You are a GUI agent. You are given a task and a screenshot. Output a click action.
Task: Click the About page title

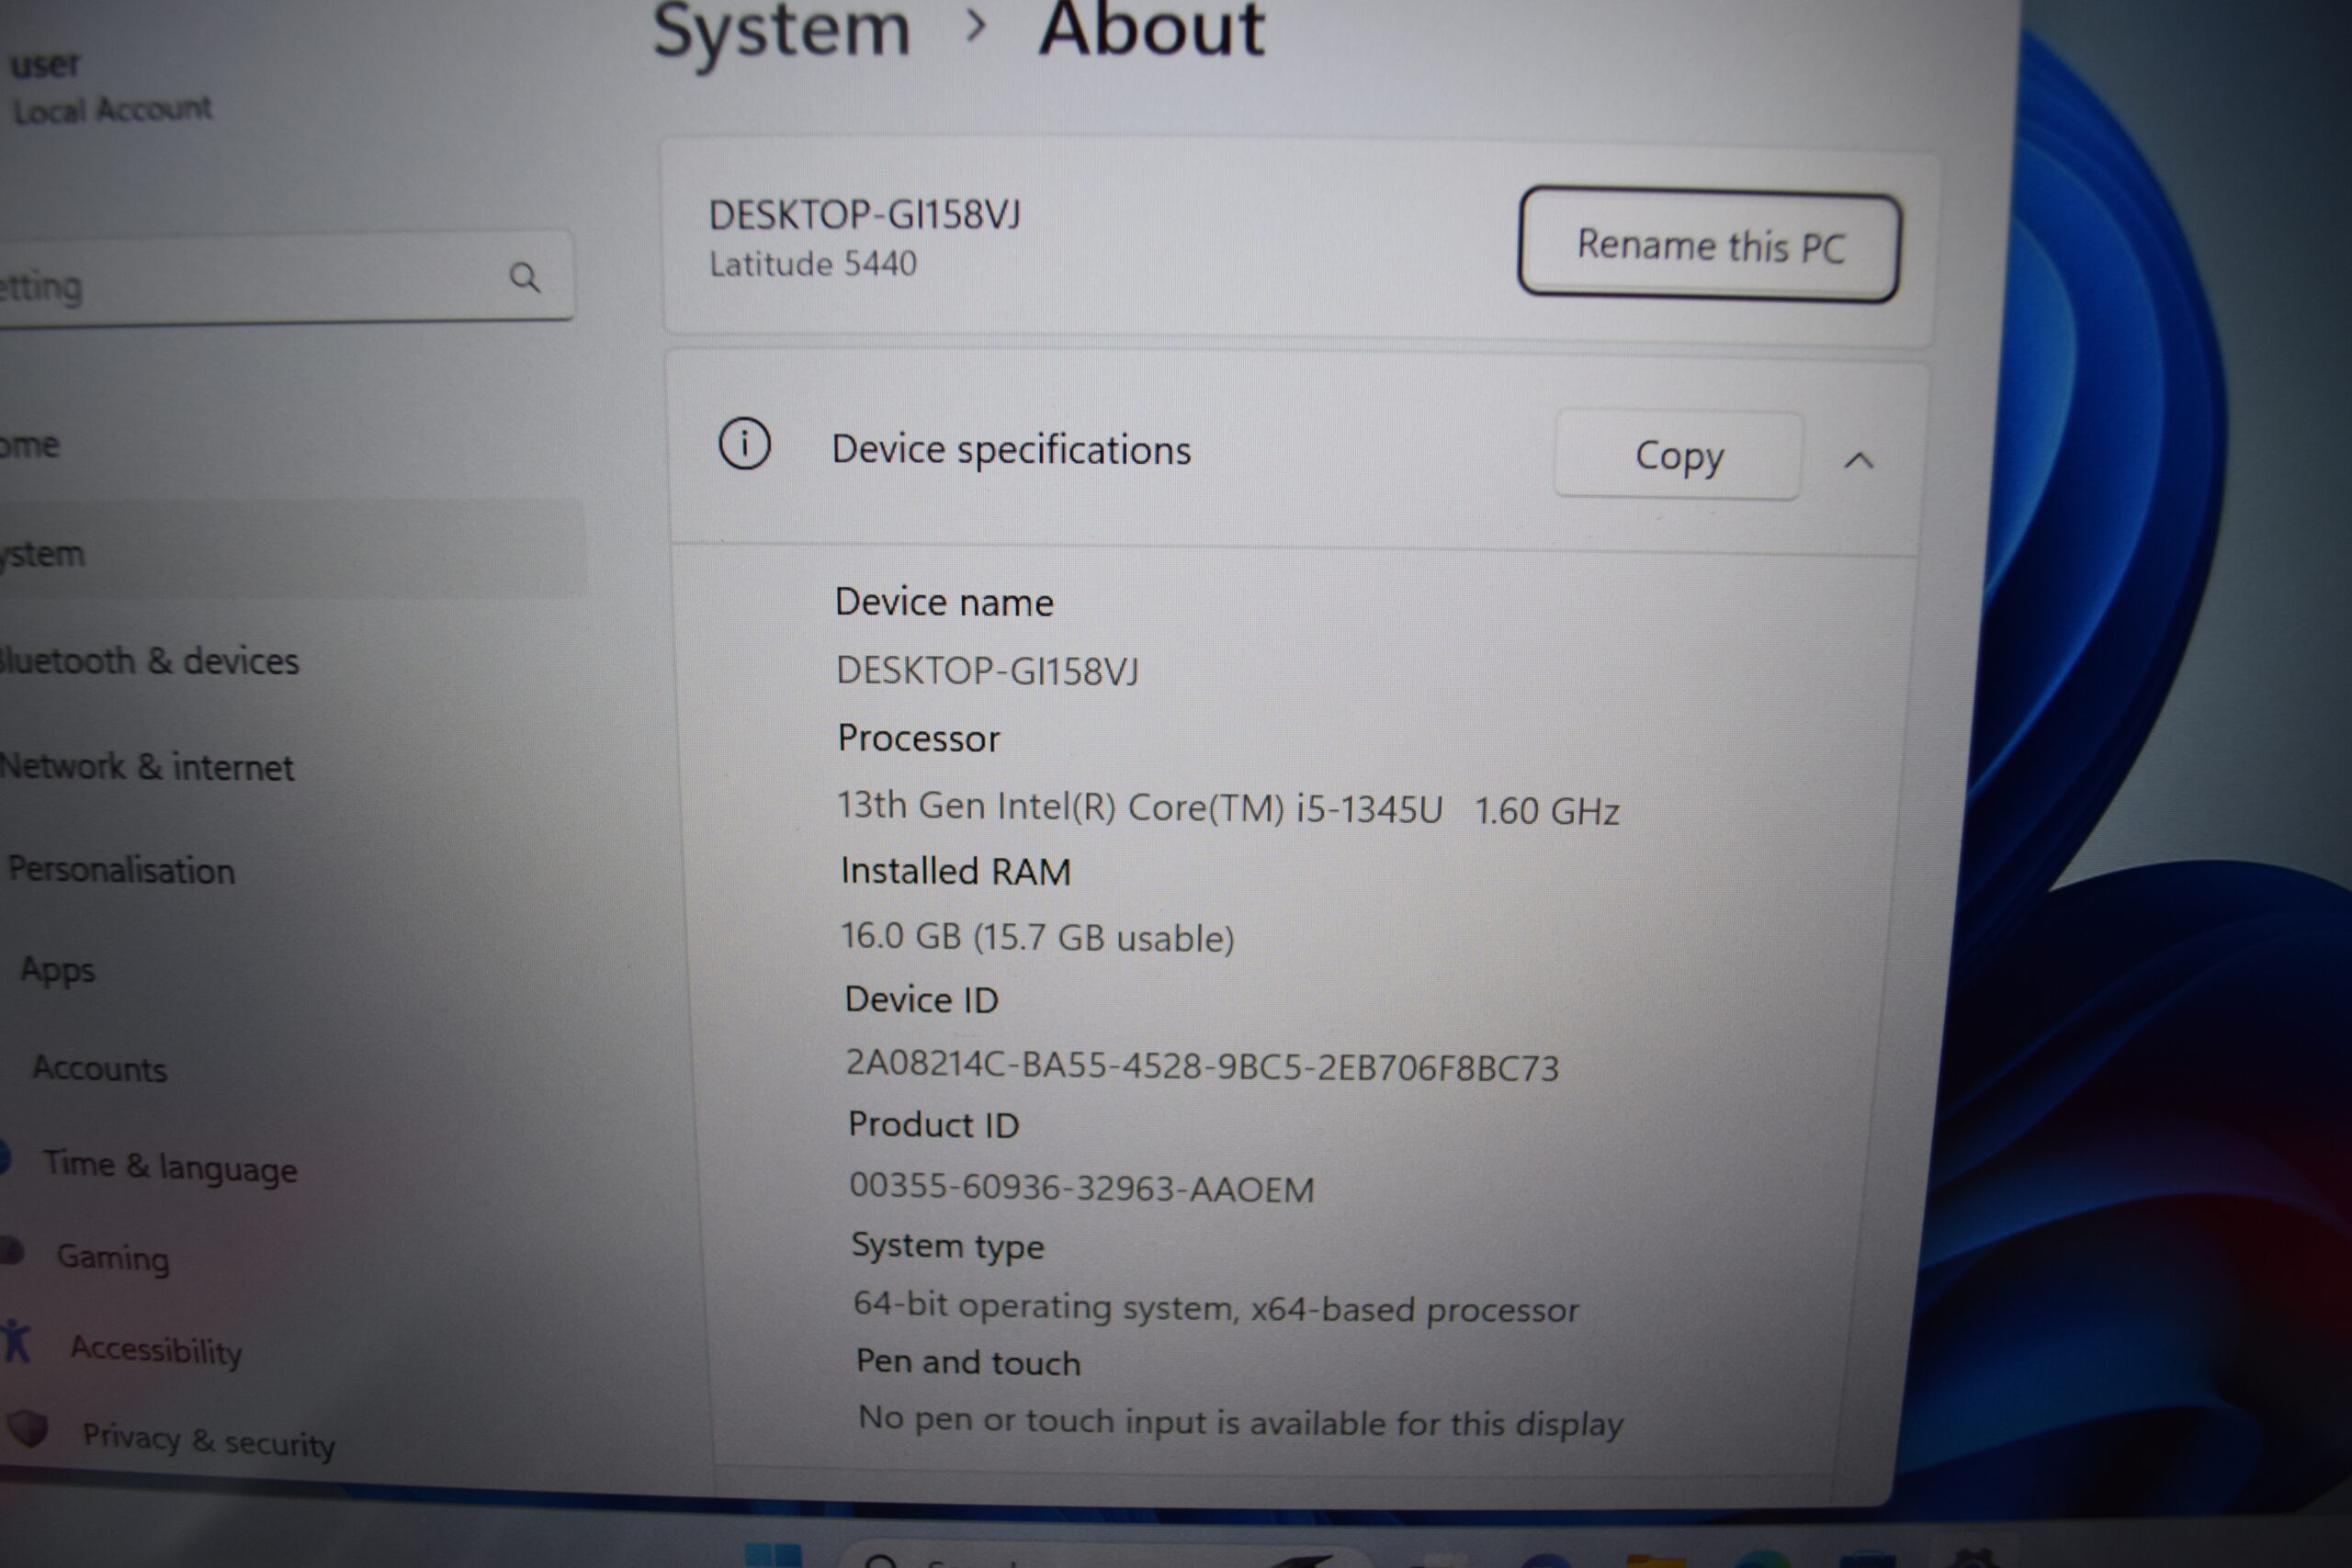[1151, 30]
